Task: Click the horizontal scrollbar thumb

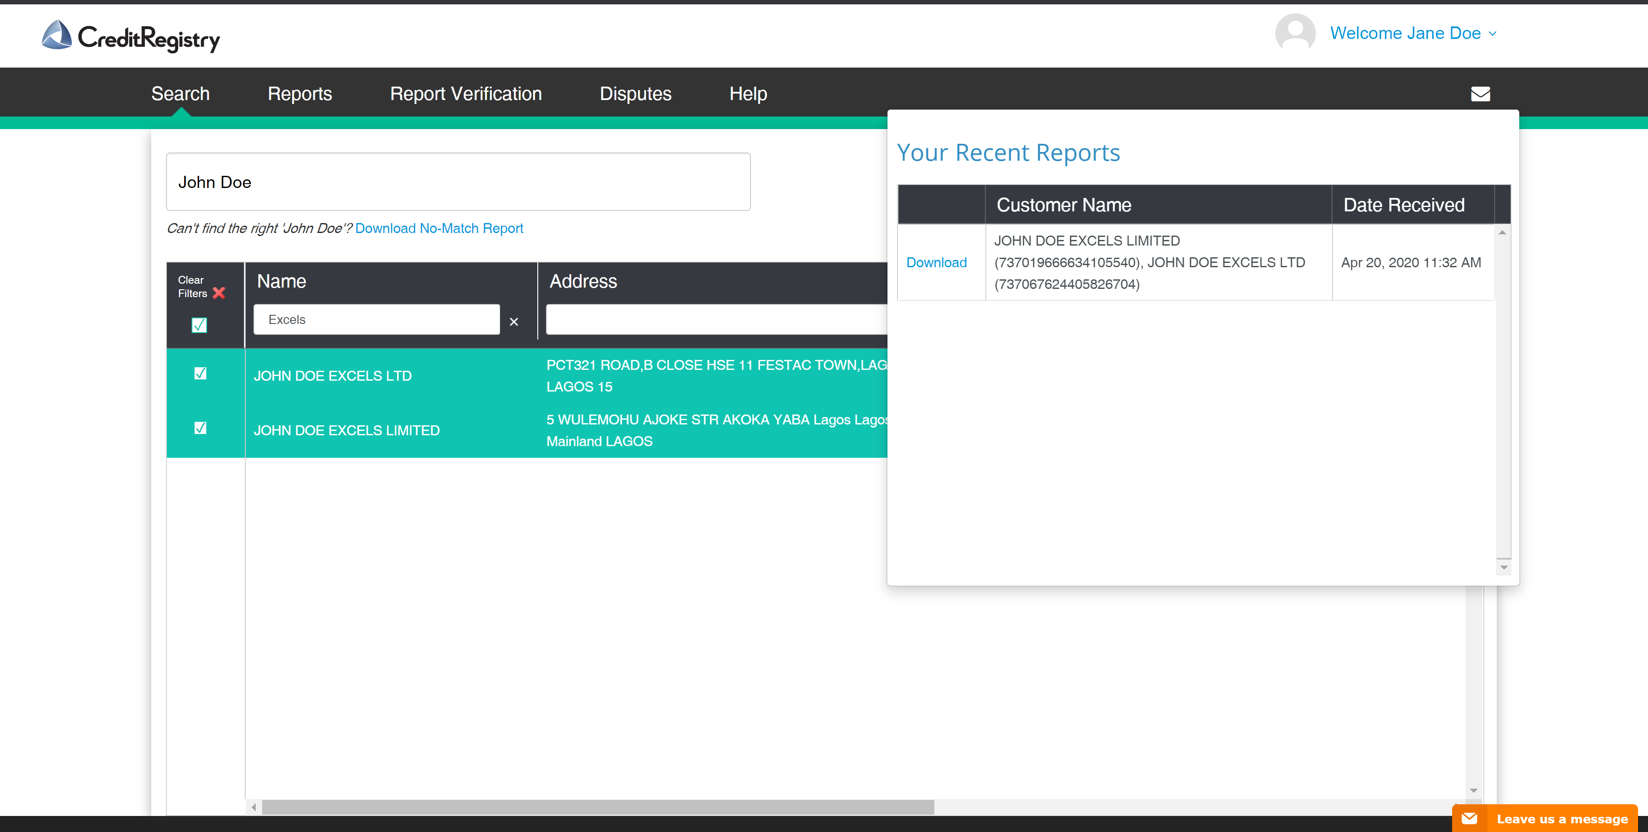Action: (x=598, y=807)
